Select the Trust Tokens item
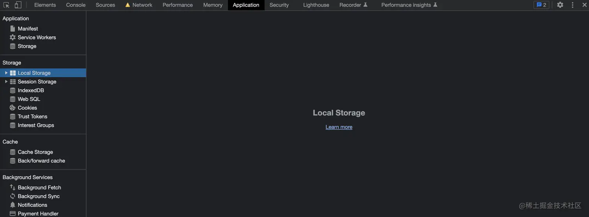 (43, 117)
